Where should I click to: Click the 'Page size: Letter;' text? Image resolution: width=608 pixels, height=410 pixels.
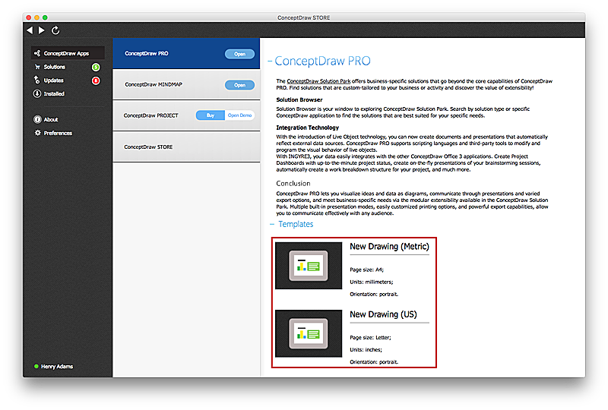coord(370,338)
